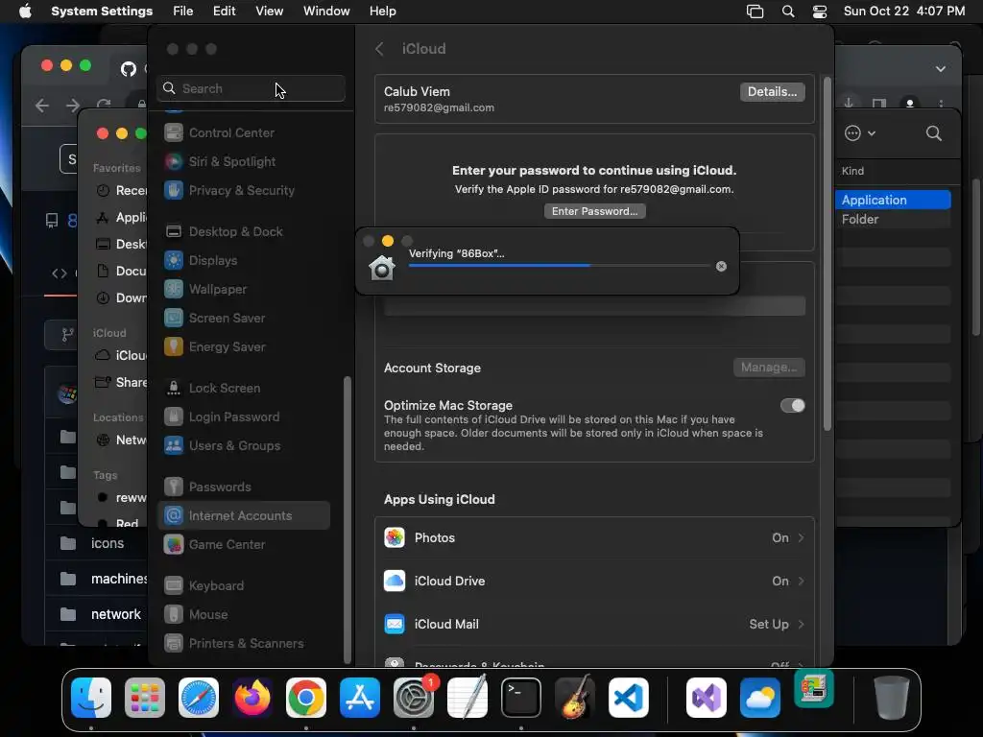The width and height of the screenshot is (983, 737).
Task: Open Spotlight search in menu bar
Action: click(x=788, y=12)
